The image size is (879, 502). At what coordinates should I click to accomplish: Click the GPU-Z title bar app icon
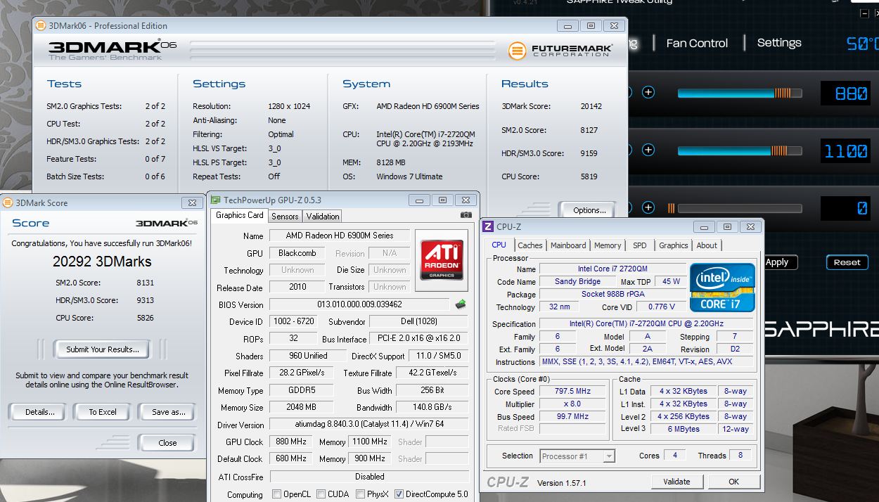[216, 200]
